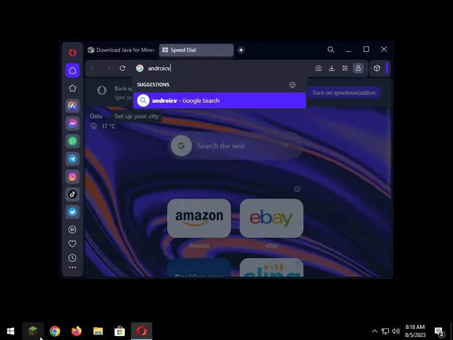Click the Google icon in address bar
Viewport: 453px width, 340px height.
pos(140,68)
